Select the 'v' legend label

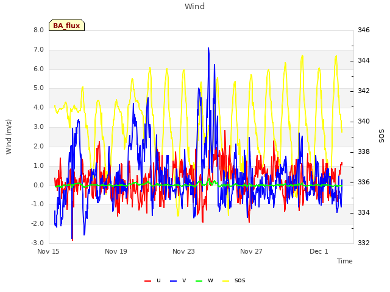(x=184, y=280)
